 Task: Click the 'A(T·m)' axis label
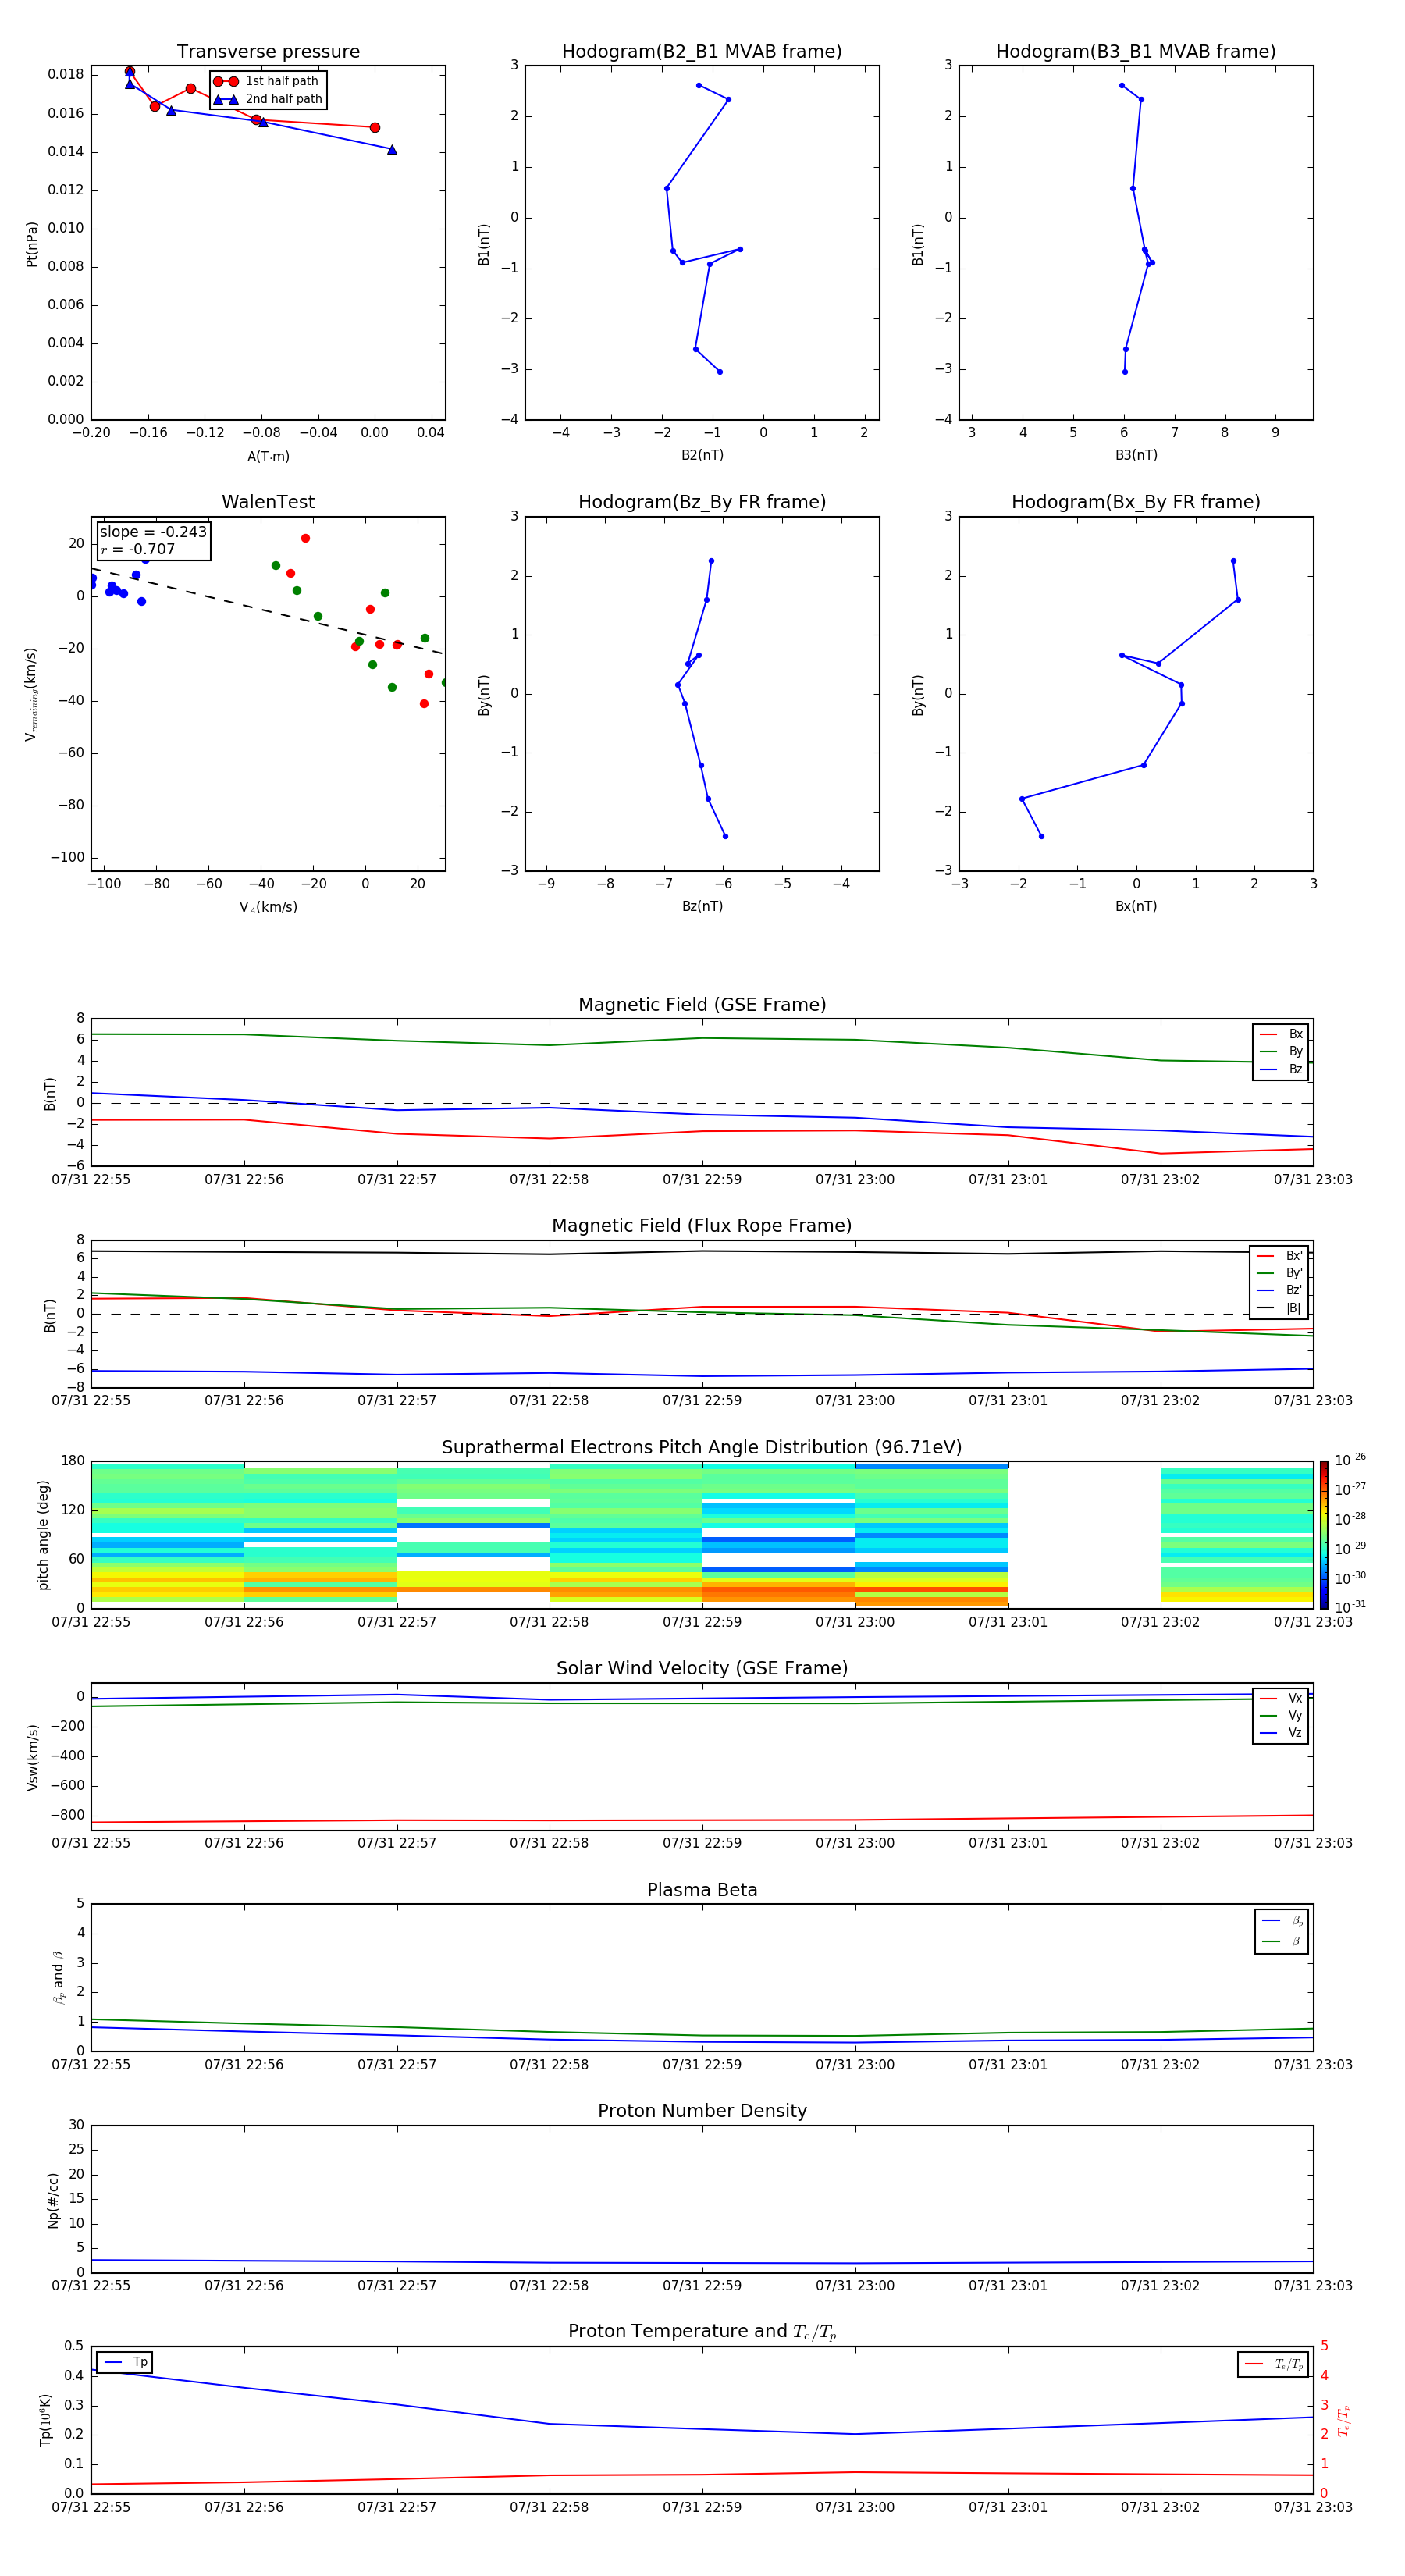pyautogui.click(x=268, y=456)
